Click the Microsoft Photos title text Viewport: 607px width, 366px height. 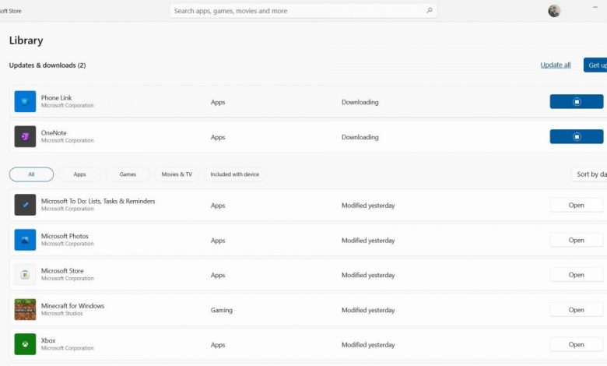(65, 236)
